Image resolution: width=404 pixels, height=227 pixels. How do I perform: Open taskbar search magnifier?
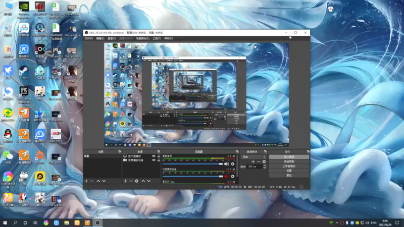[x=15, y=223]
